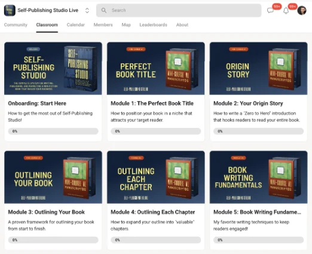Open the Outlining Each Chapter thumbnail
This screenshot has height=254, width=312.
pos(156,177)
